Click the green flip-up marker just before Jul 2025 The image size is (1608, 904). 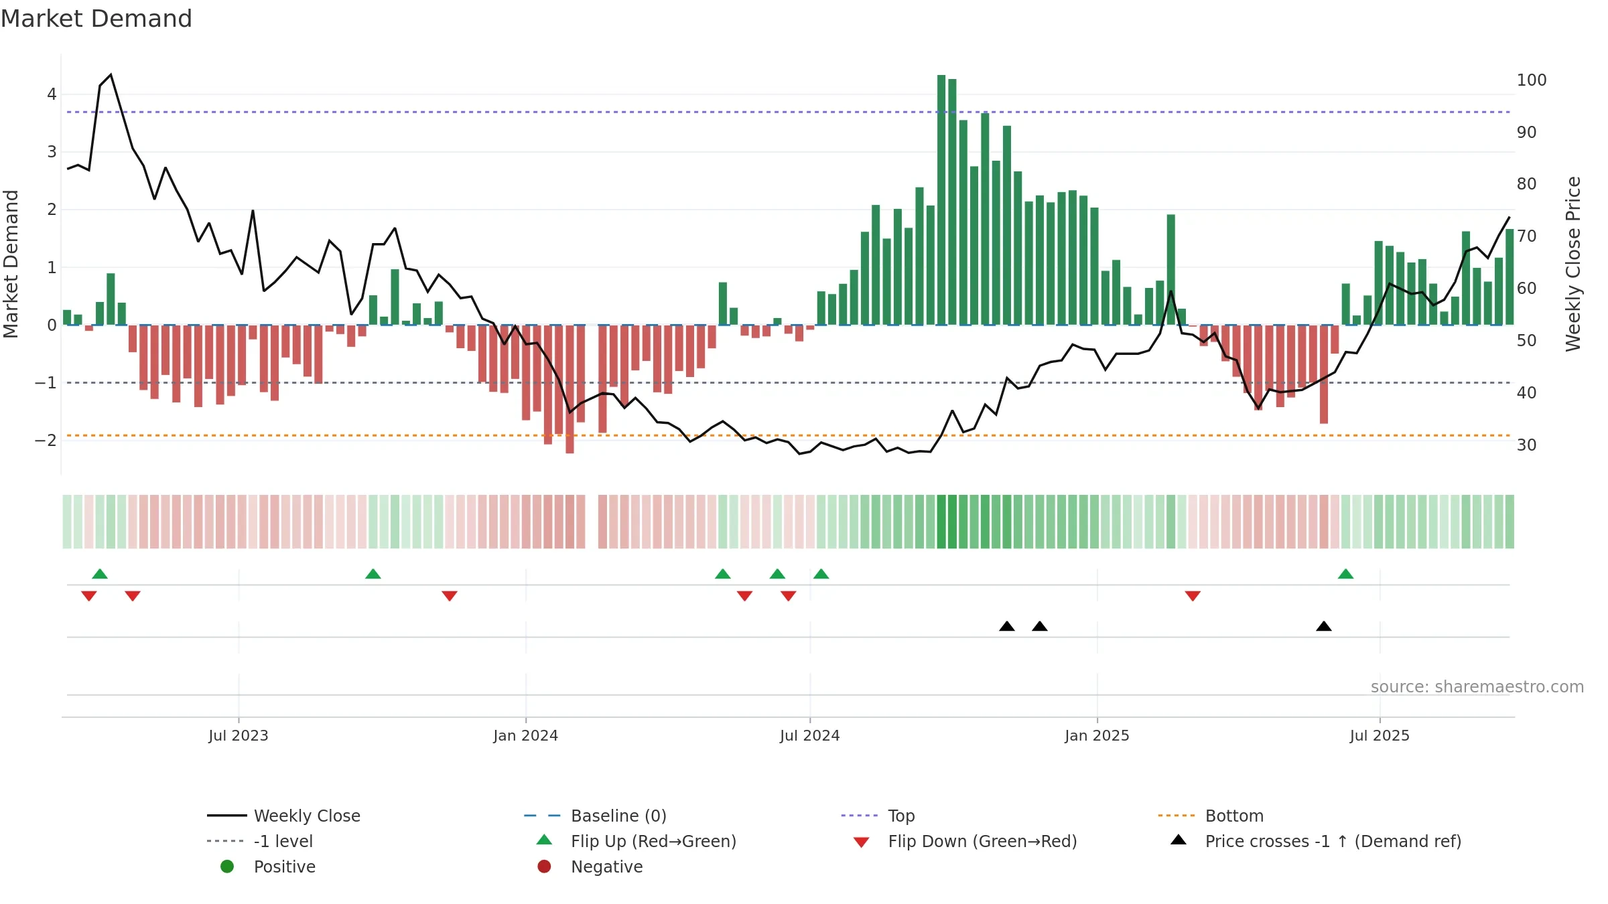point(1346,574)
